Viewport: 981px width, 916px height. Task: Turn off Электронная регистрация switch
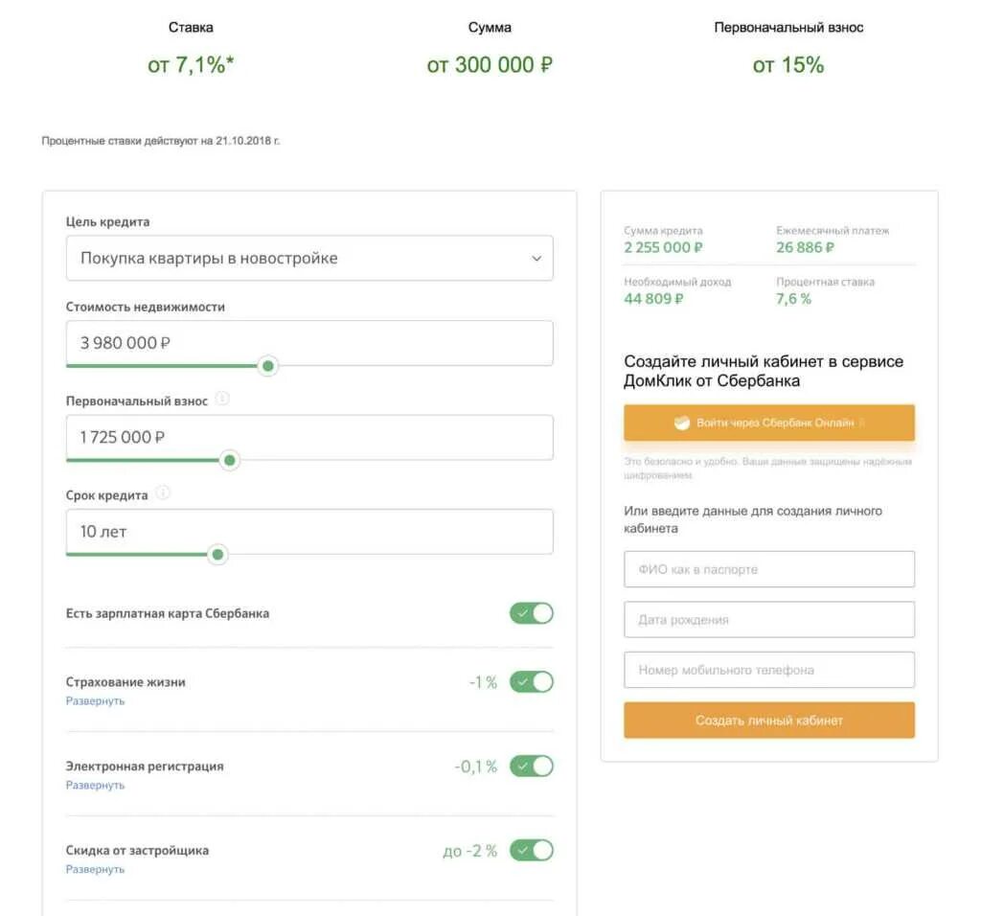tap(532, 767)
